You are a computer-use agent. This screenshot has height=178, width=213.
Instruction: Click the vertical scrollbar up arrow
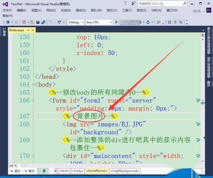coord(203,39)
